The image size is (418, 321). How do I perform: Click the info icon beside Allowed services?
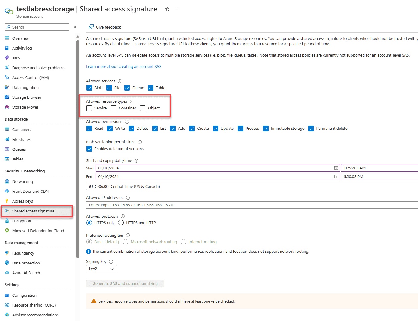point(120,81)
